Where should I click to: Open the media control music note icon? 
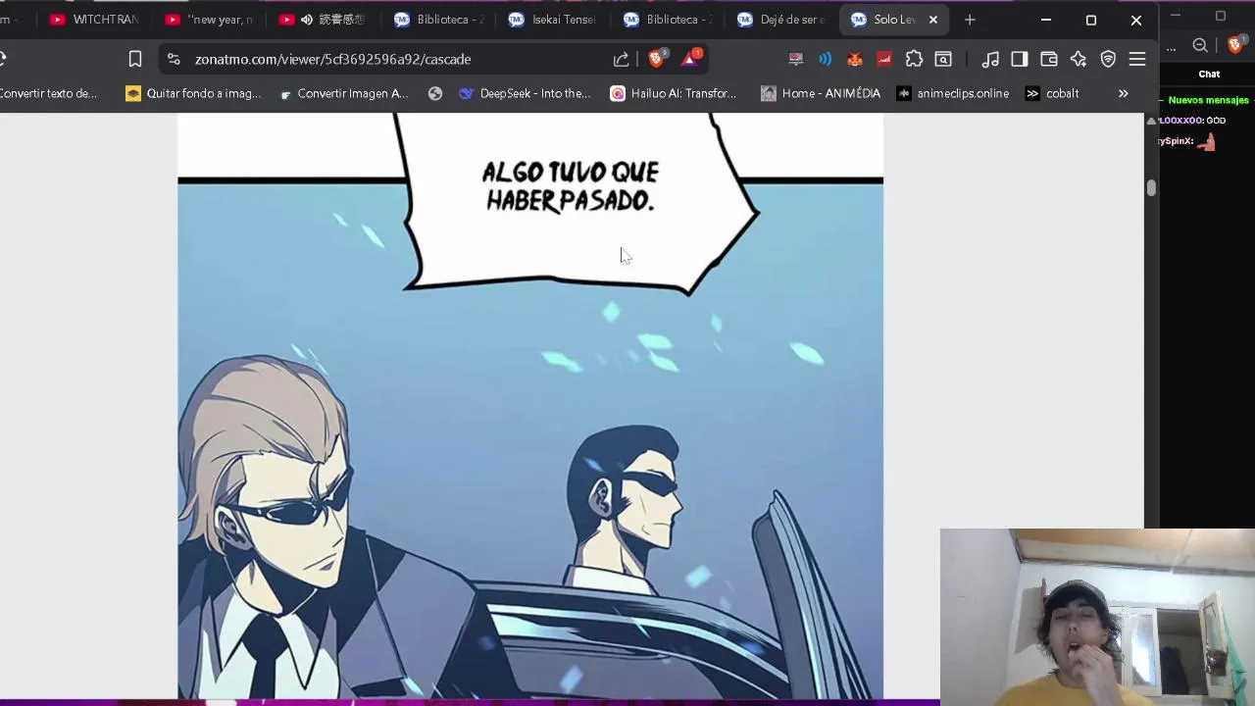[990, 59]
